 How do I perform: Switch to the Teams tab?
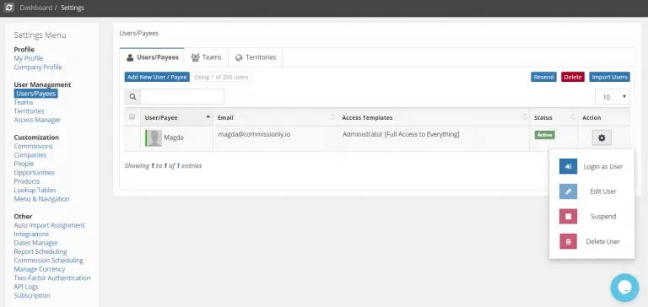pos(206,57)
